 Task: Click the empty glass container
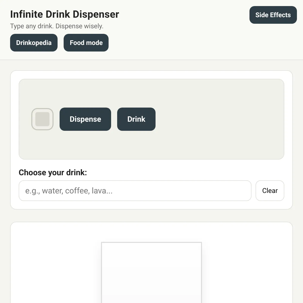coord(151,273)
